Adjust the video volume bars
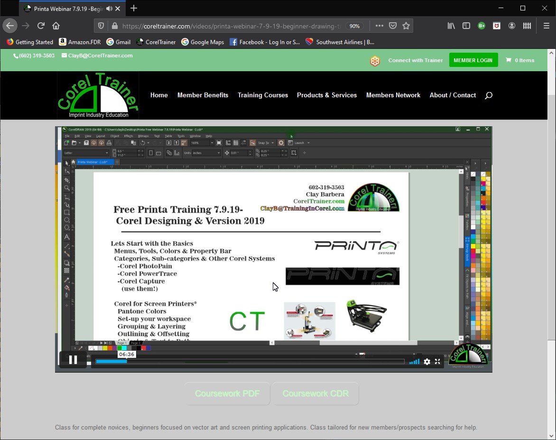The width and height of the screenshot is (556, 440). (414, 362)
